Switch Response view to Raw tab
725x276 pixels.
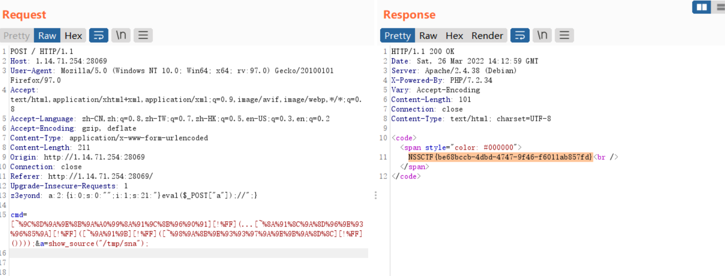coord(428,36)
